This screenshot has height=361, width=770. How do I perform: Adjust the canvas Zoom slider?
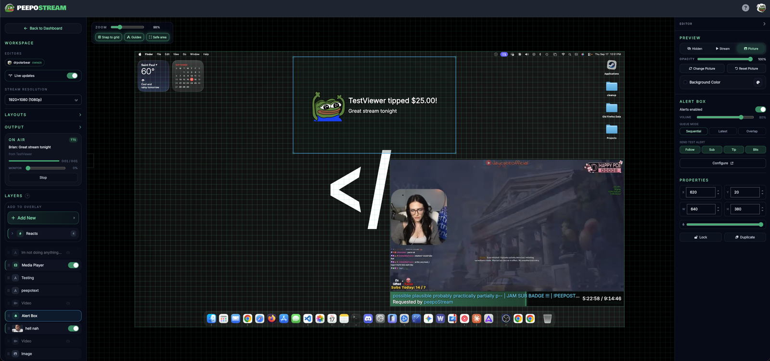(x=128, y=27)
